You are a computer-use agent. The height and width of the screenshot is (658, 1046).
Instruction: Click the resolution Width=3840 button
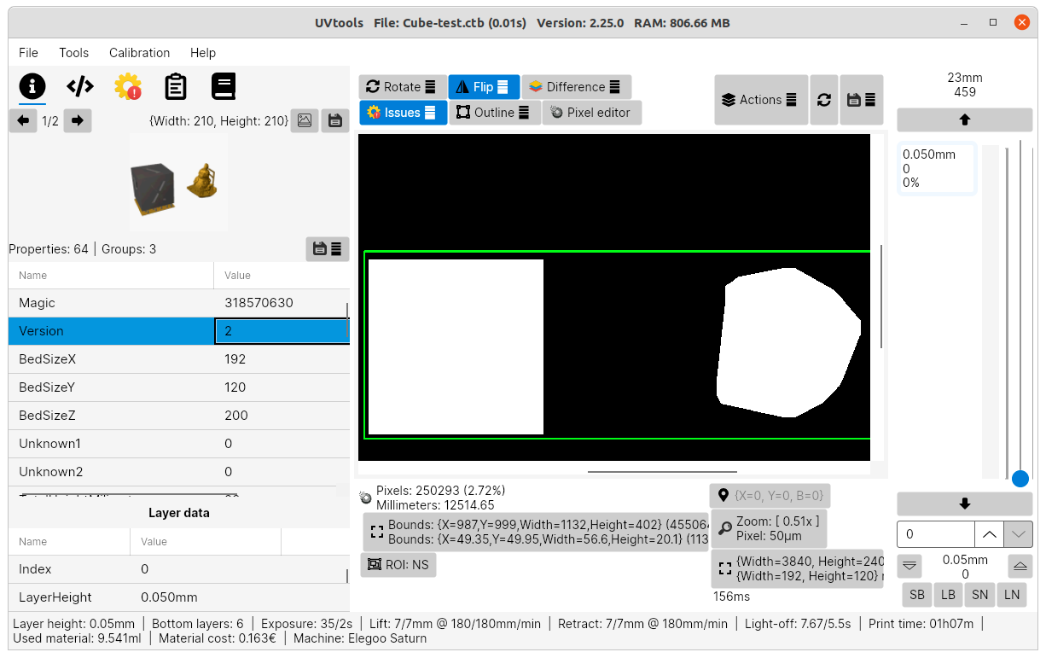click(x=797, y=569)
